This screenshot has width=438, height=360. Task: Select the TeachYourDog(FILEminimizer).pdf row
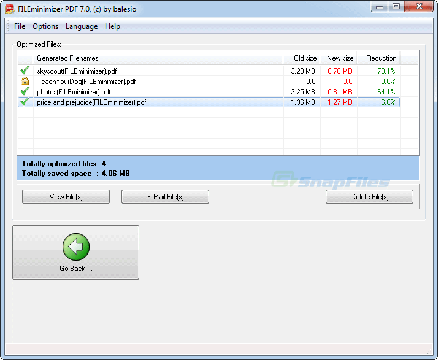point(209,82)
